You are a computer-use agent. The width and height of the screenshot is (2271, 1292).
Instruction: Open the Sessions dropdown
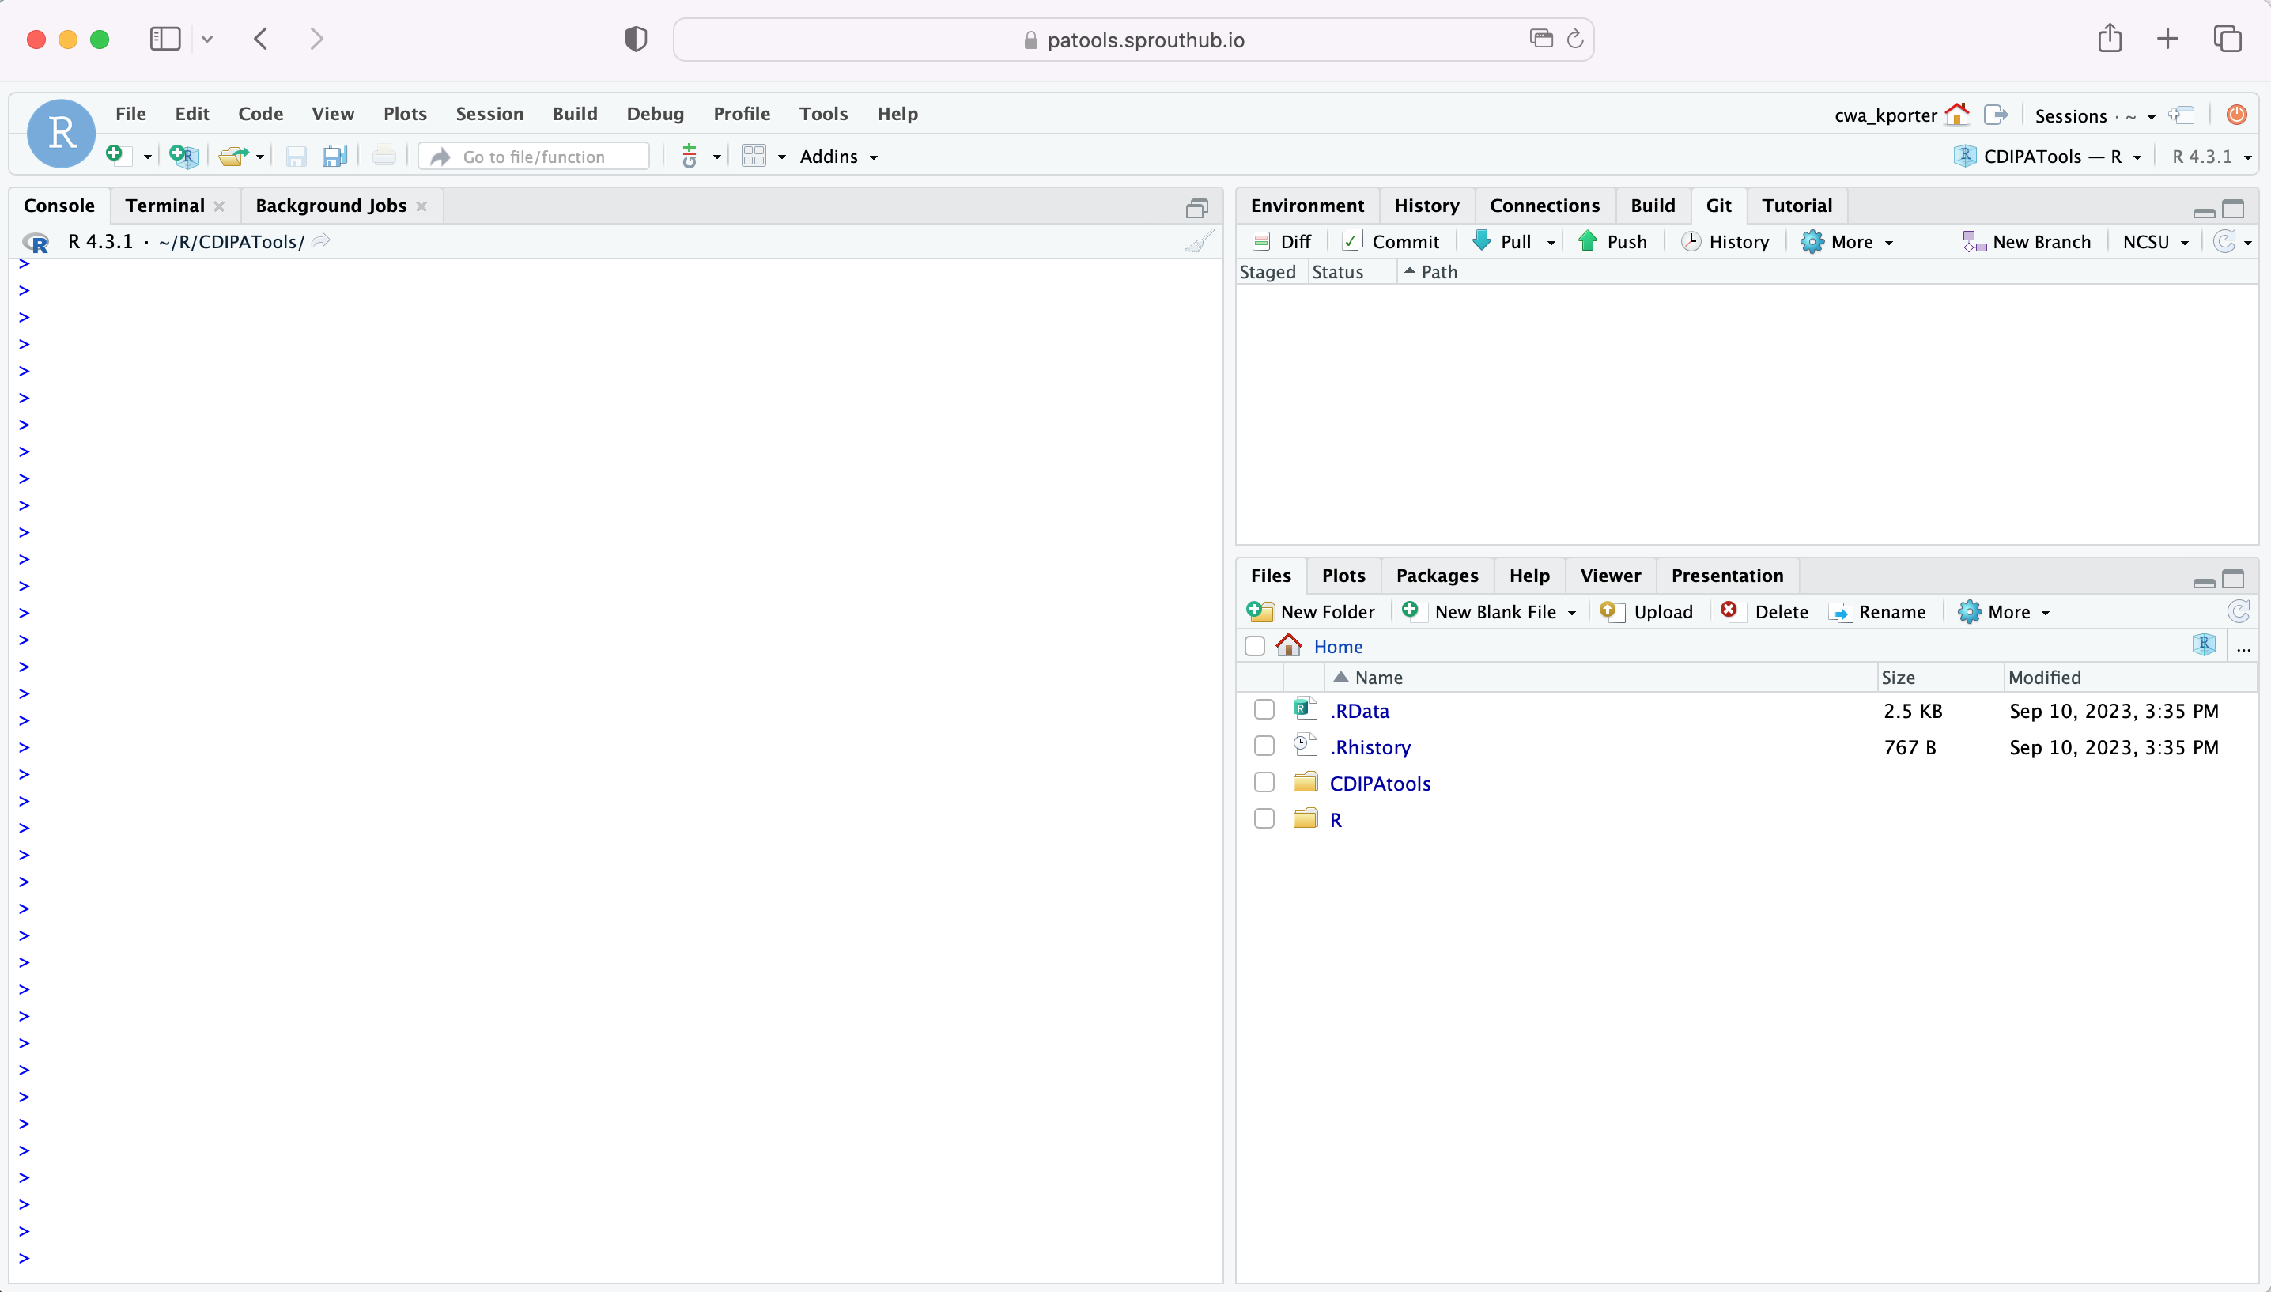point(2095,115)
